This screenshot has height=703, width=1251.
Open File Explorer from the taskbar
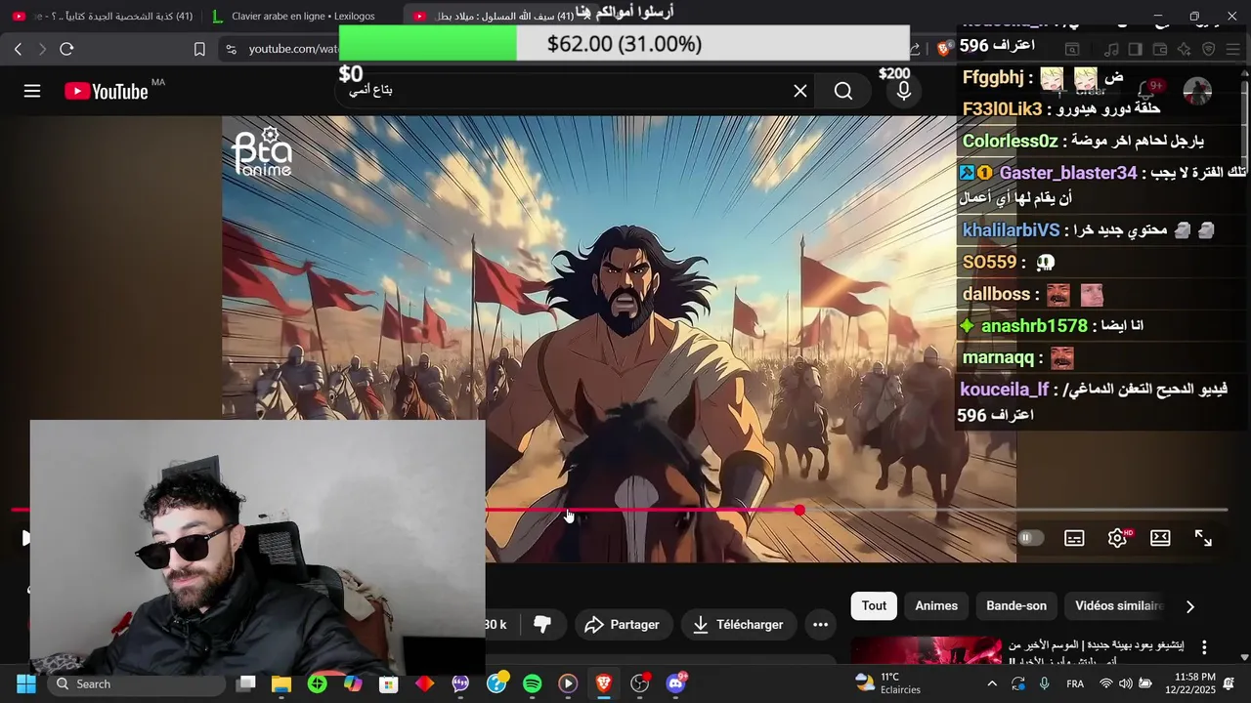tap(281, 683)
